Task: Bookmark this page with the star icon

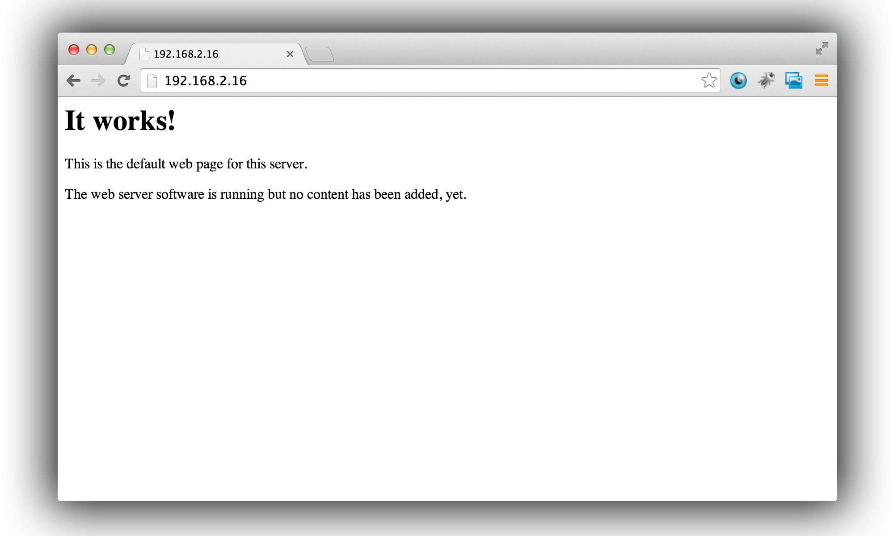Action: pyautogui.click(x=709, y=80)
